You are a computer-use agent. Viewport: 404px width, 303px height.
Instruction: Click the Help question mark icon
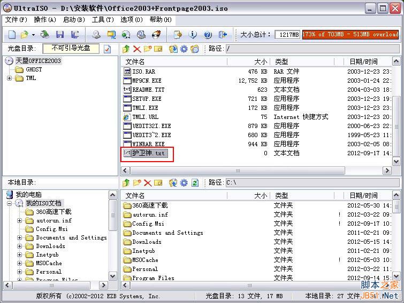208,35
